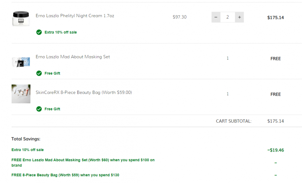Decrease Night Cream quantity with minus button
Image resolution: width=302 pixels, height=183 pixels.
click(216, 17)
